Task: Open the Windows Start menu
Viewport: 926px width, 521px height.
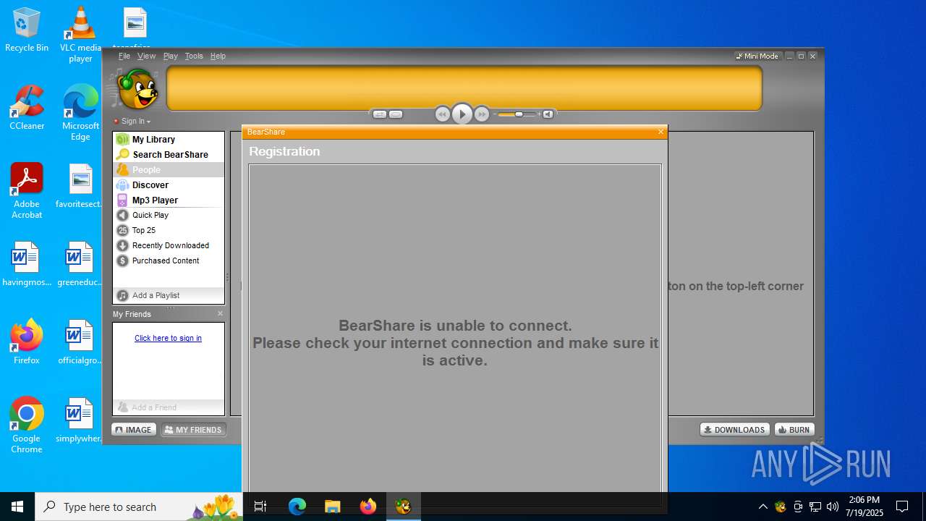Action: (17, 507)
